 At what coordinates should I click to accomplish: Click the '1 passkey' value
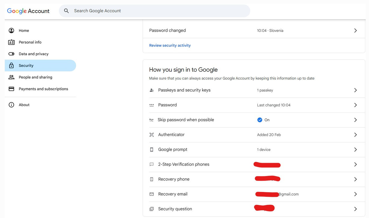pos(265,90)
